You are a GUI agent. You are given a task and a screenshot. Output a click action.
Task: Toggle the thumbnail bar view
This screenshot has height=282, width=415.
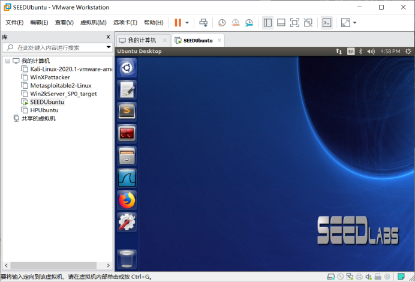(x=281, y=23)
